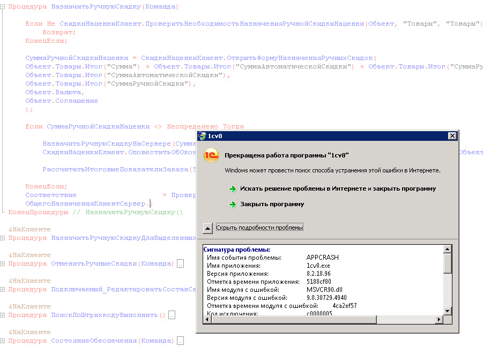The width and height of the screenshot is (483, 347).
Task: Click the details horizontal scrollbar right arrow
Action: [440, 320]
